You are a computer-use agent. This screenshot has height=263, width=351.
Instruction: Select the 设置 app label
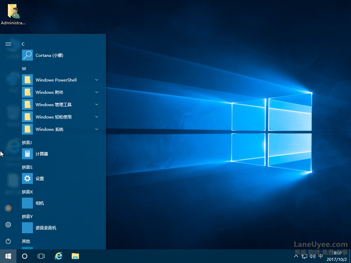[40, 178]
